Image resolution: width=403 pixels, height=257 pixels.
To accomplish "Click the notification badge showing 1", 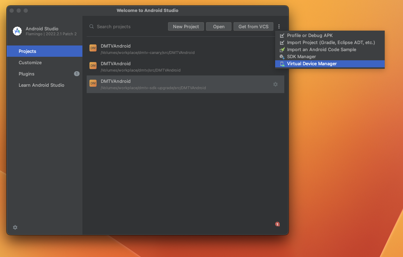I will 277,224.
